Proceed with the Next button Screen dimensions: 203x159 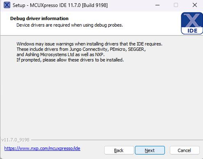point(150,150)
